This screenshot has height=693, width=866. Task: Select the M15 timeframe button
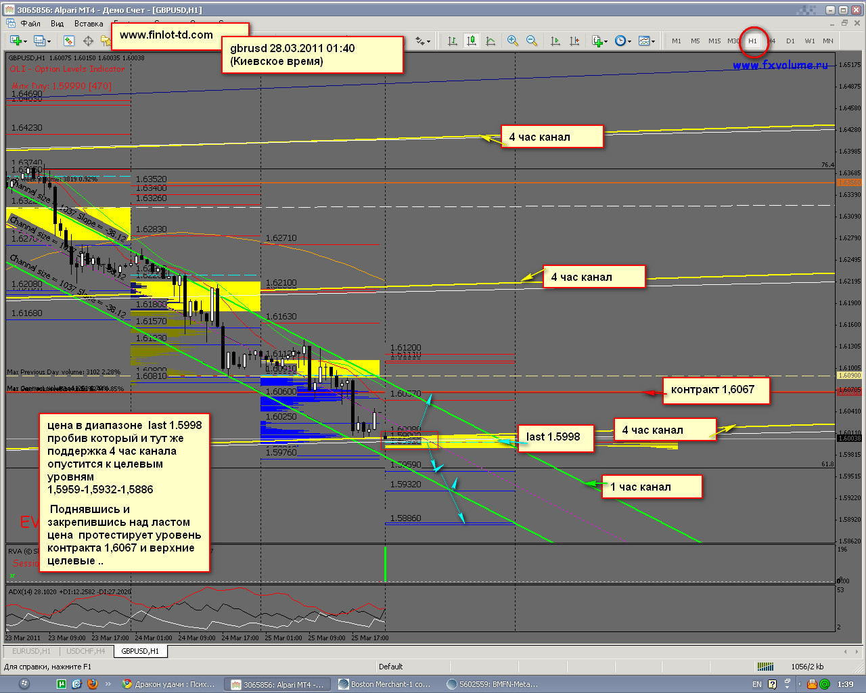(x=714, y=41)
